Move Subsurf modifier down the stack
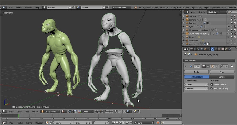 click(226, 66)
